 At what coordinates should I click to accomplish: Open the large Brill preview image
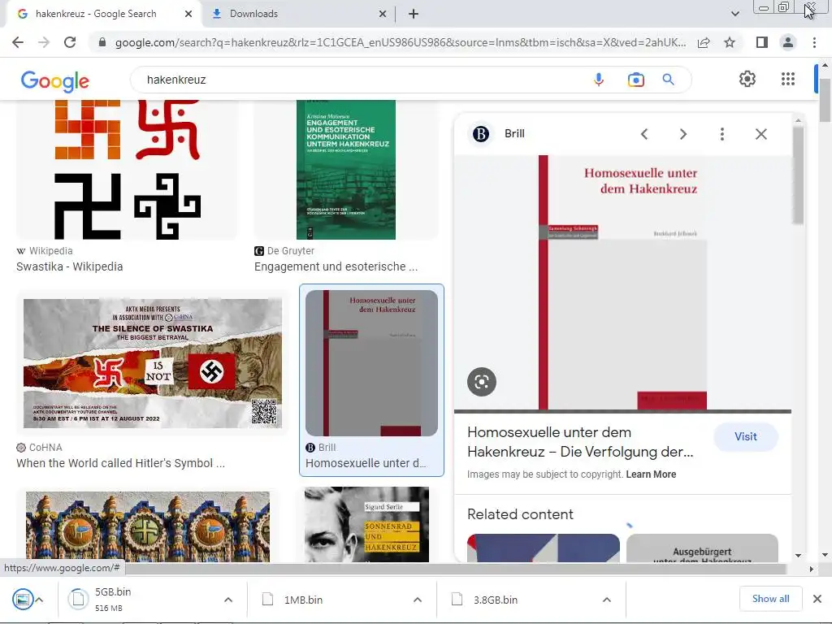622,282
